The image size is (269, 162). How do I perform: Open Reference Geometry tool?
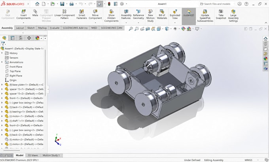[138, 14]
